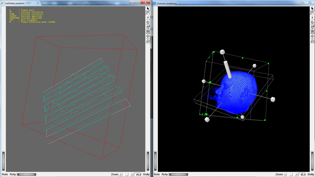The image size is (315, 177).
Task: Select the pick arrow tool in GetData window
Action: (148, 9)
